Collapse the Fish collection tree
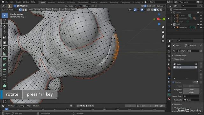 171,25
